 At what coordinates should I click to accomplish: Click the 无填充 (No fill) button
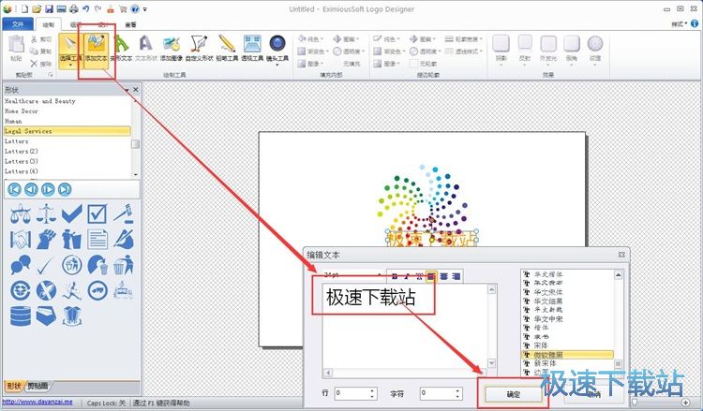pyautogui.click(x=351, y=64)
